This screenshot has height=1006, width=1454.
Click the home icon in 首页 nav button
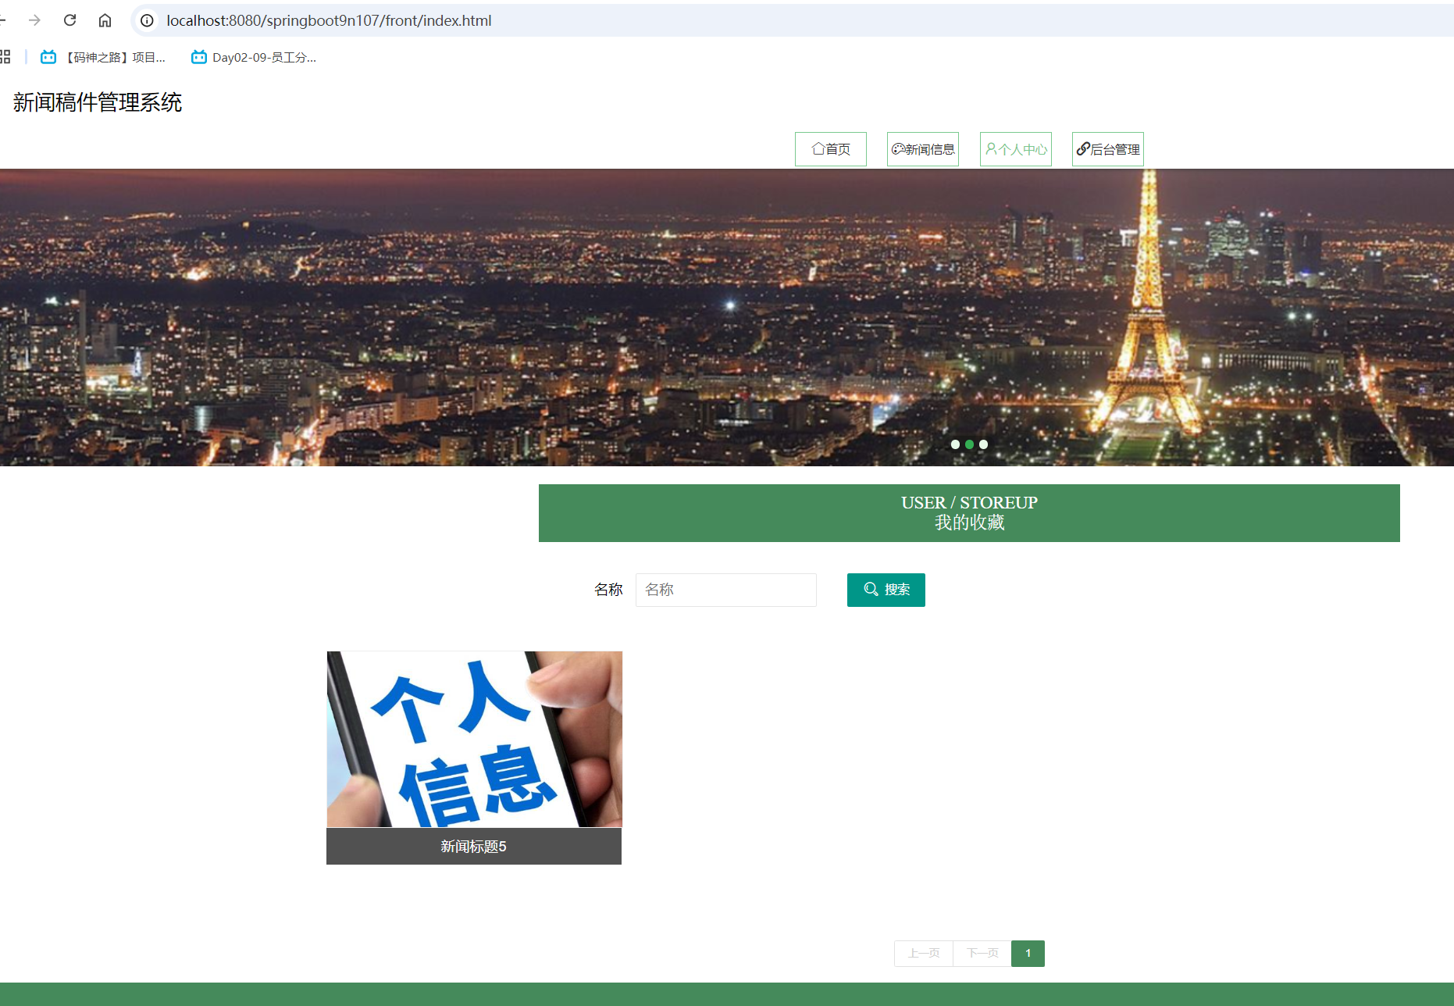[818, 149]
